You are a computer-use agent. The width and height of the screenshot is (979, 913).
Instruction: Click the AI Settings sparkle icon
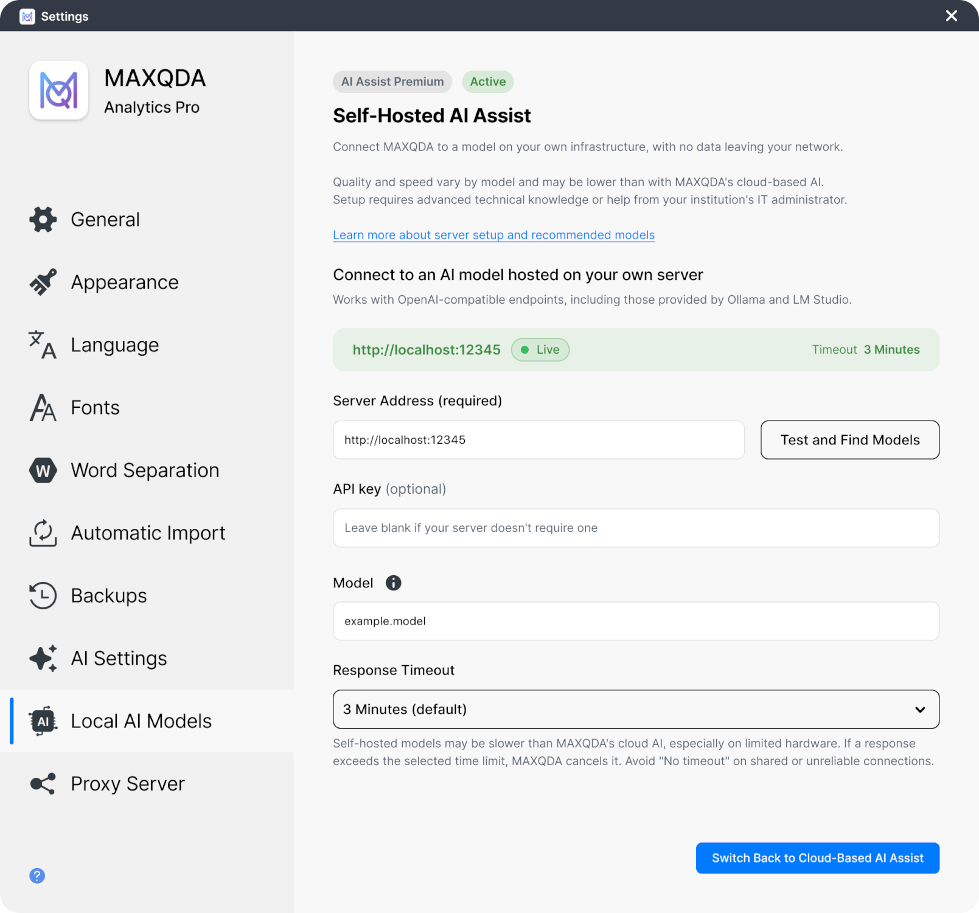pos(43,659)
